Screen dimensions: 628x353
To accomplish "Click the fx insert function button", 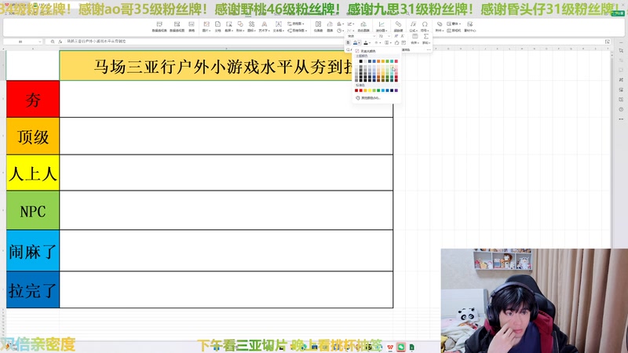I will pos(60,42).
